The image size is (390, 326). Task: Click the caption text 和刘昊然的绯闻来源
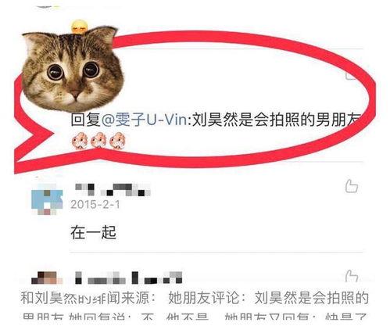[86, 298]
